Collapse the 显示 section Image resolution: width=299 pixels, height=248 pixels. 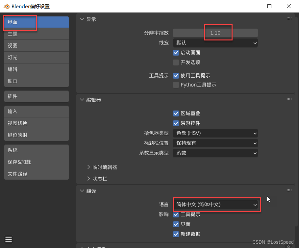(82, 19)
